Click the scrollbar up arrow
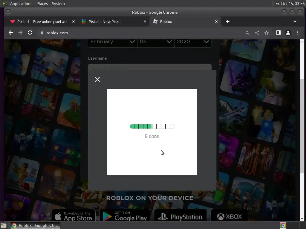This screenshot has height=229, width=306. (302, 41)
